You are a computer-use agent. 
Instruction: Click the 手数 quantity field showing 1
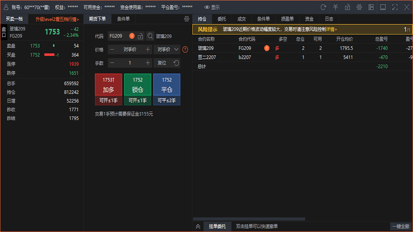point(130,63)
